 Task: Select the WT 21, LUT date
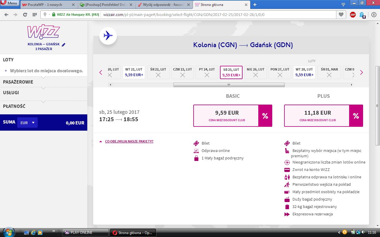pos(134,72)
